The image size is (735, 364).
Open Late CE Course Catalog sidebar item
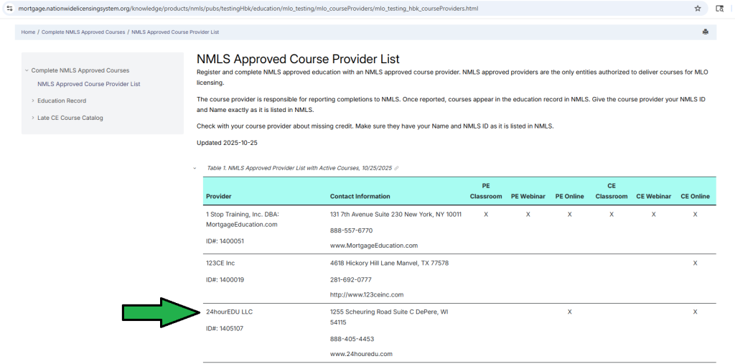pyautogui.click(x=70, y=118)
